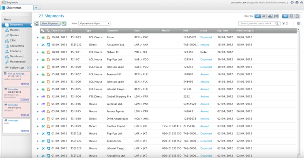
Task: Click export icon on TSE1032 row
Action: [x=48, y=45]
